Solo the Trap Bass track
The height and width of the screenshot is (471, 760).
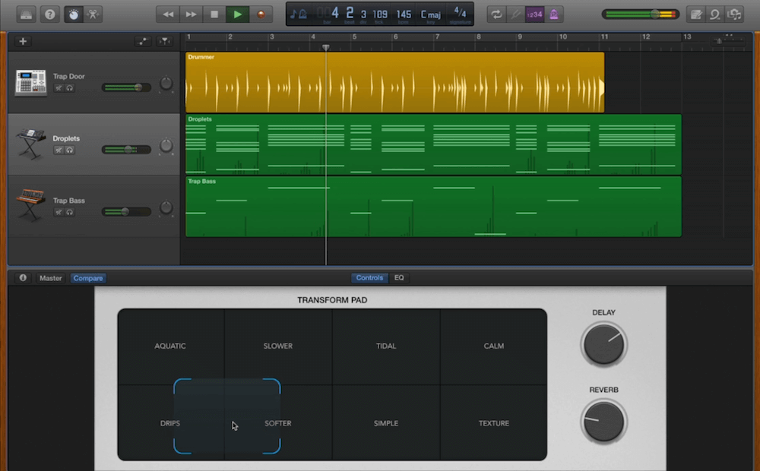tap(70, 212)
